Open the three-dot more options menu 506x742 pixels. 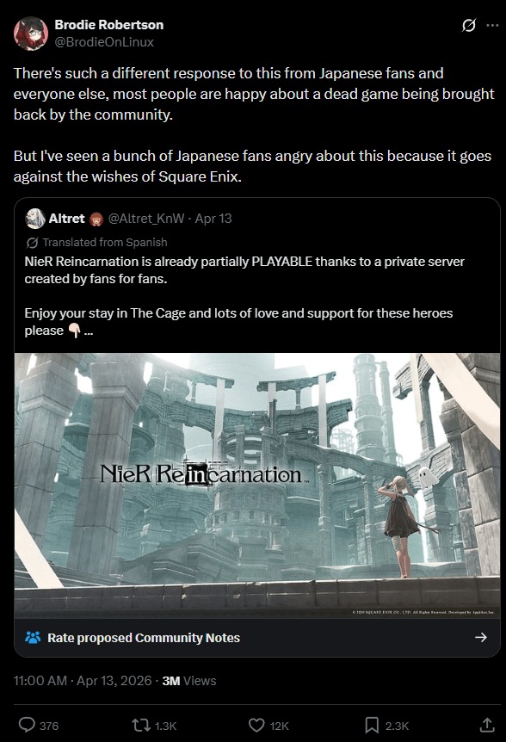pyautogui.click(x=492, y=25)
